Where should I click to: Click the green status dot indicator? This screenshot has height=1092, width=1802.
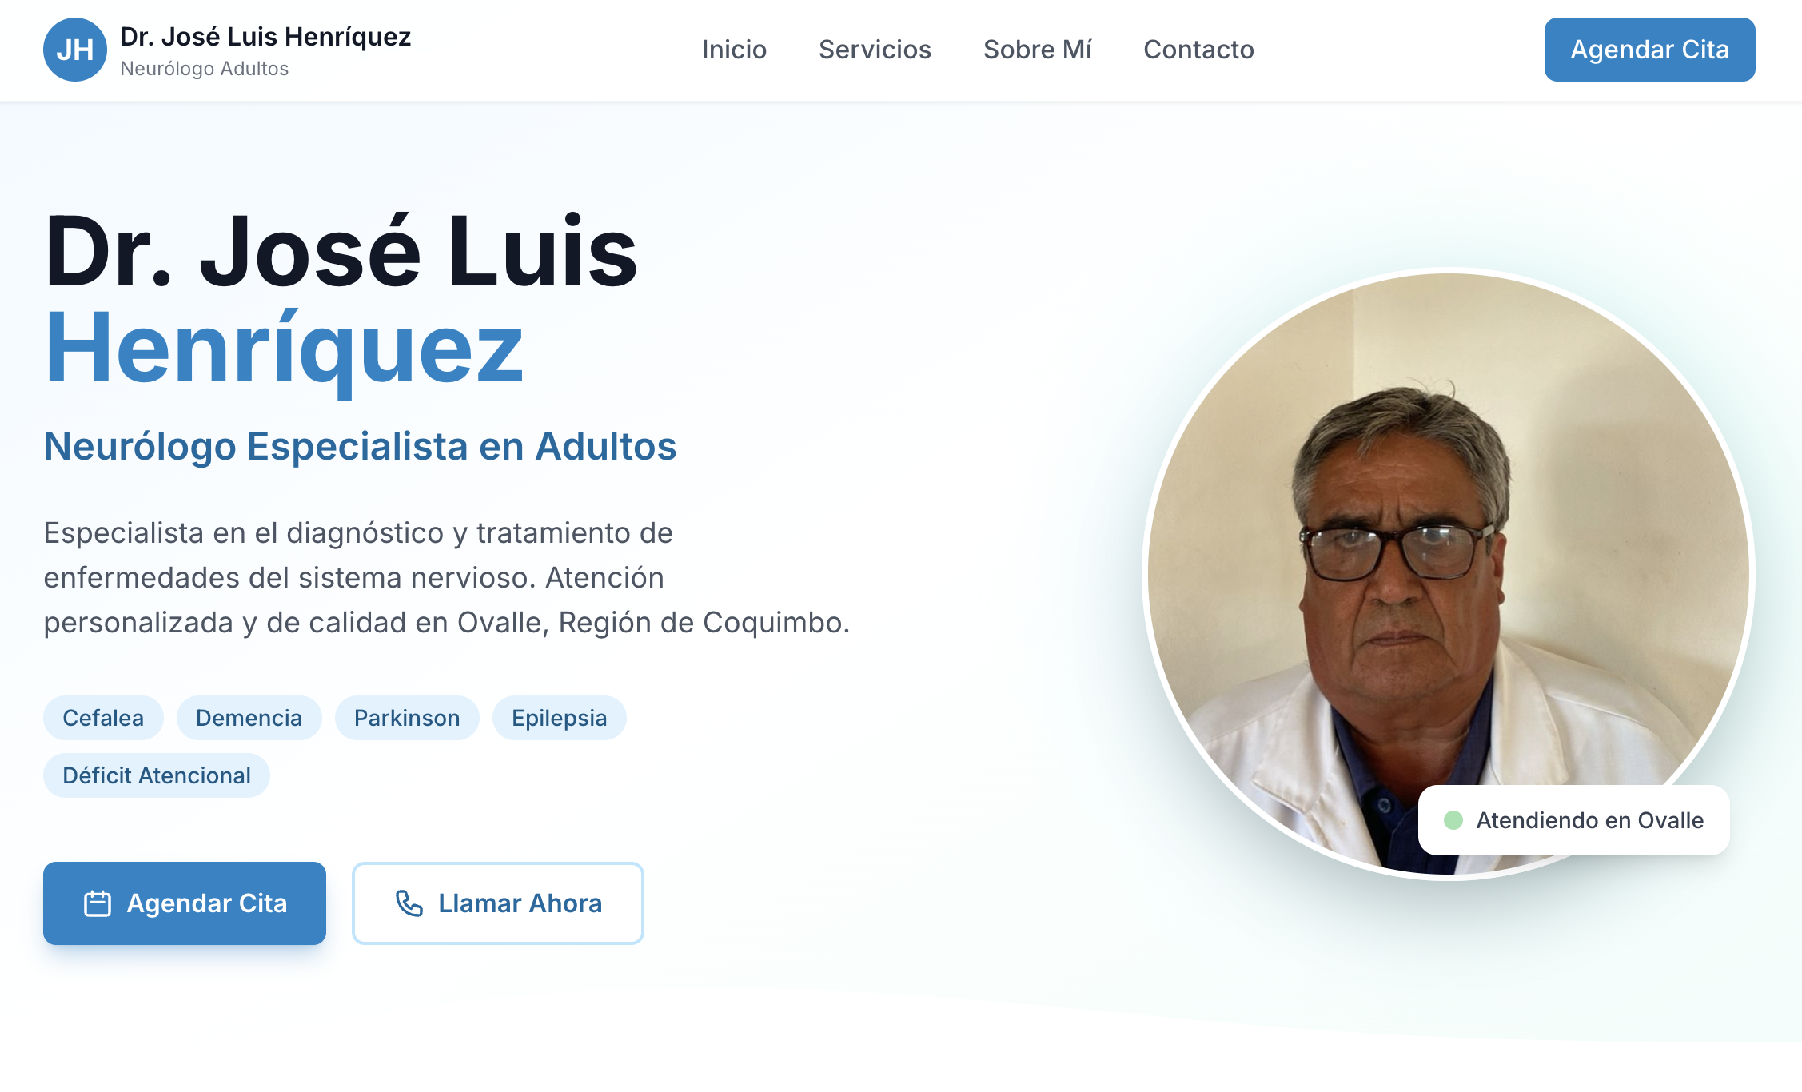coord(1453,820)
